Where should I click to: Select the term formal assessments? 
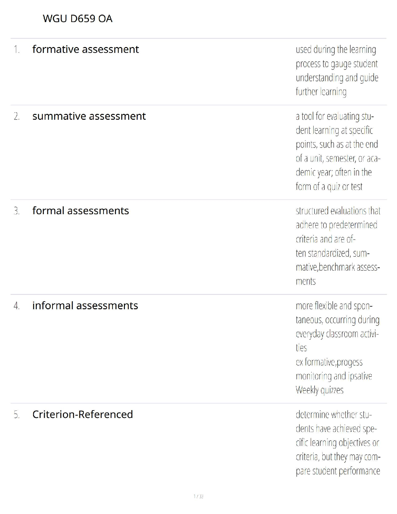(81, 211)
